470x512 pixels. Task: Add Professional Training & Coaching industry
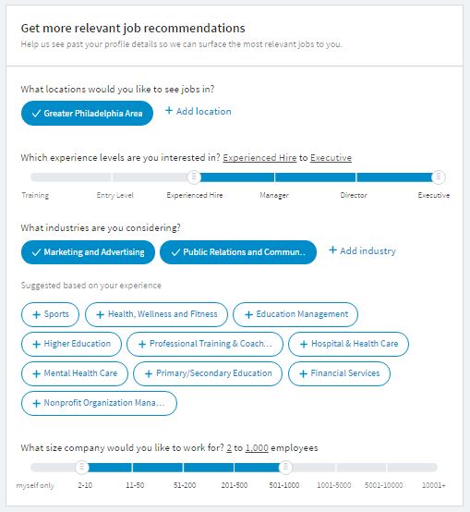tap(205, 344)
